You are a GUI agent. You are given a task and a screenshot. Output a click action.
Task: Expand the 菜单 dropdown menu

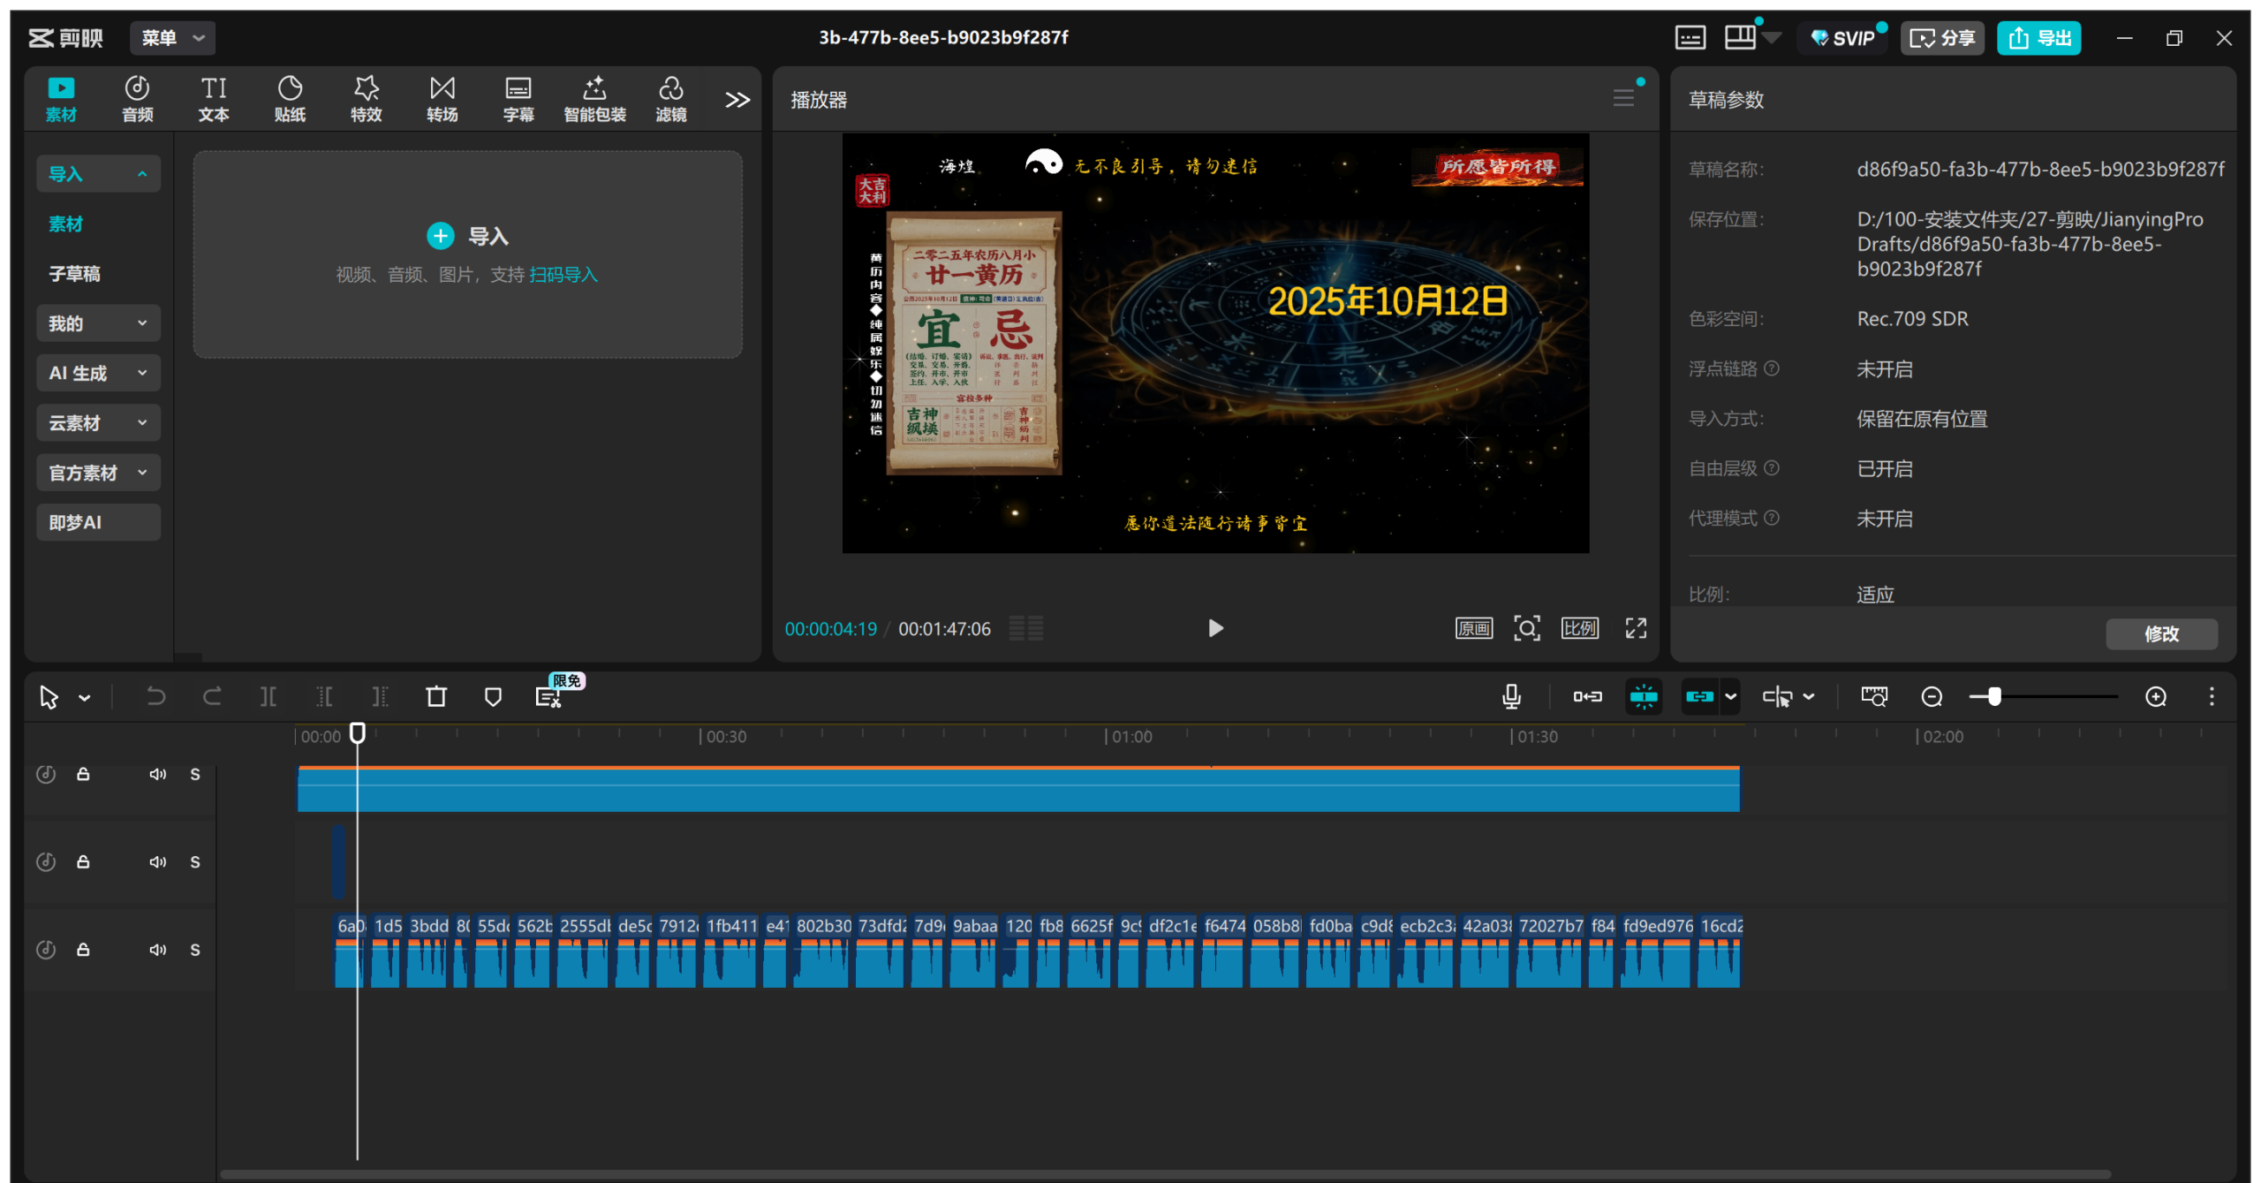(x=173, y=38)
